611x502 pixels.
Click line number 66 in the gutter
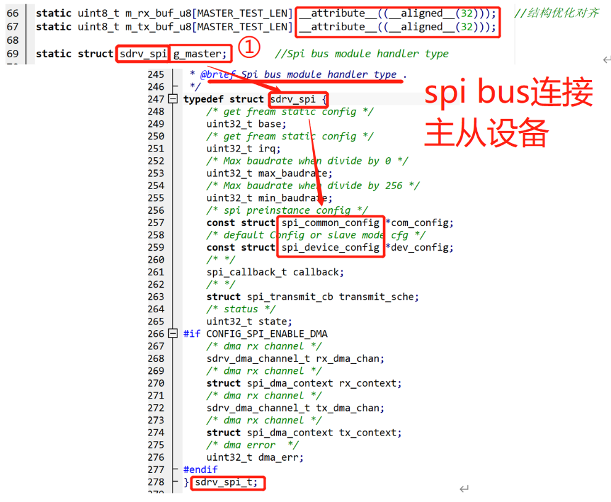click(x=12, y=13)
